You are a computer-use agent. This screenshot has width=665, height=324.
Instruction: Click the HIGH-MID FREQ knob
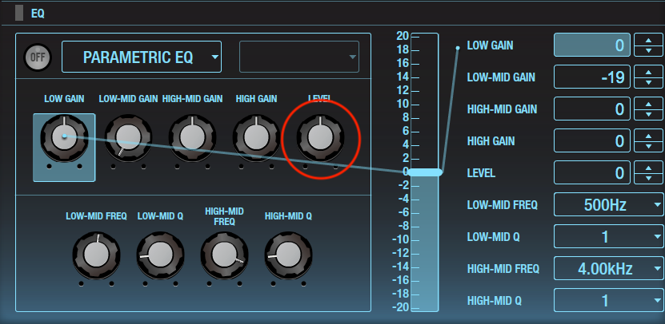click(x=224, y=255)
